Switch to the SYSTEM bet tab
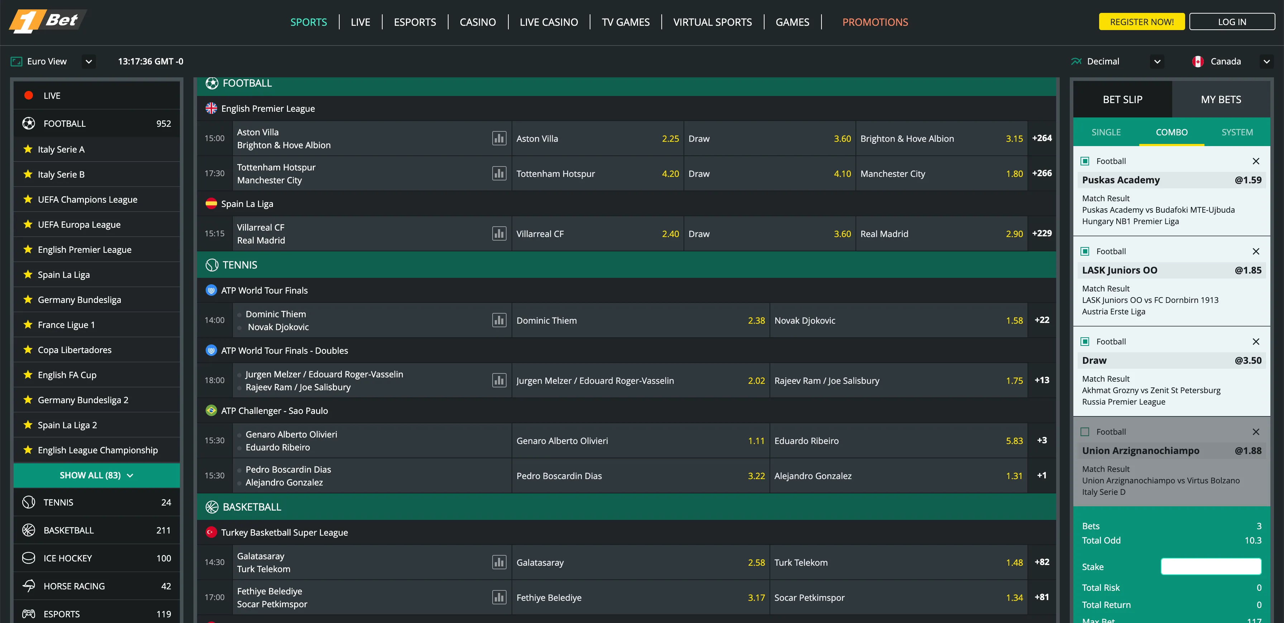The width and height of the screenshot is (1284, 623). [1237, 132]
